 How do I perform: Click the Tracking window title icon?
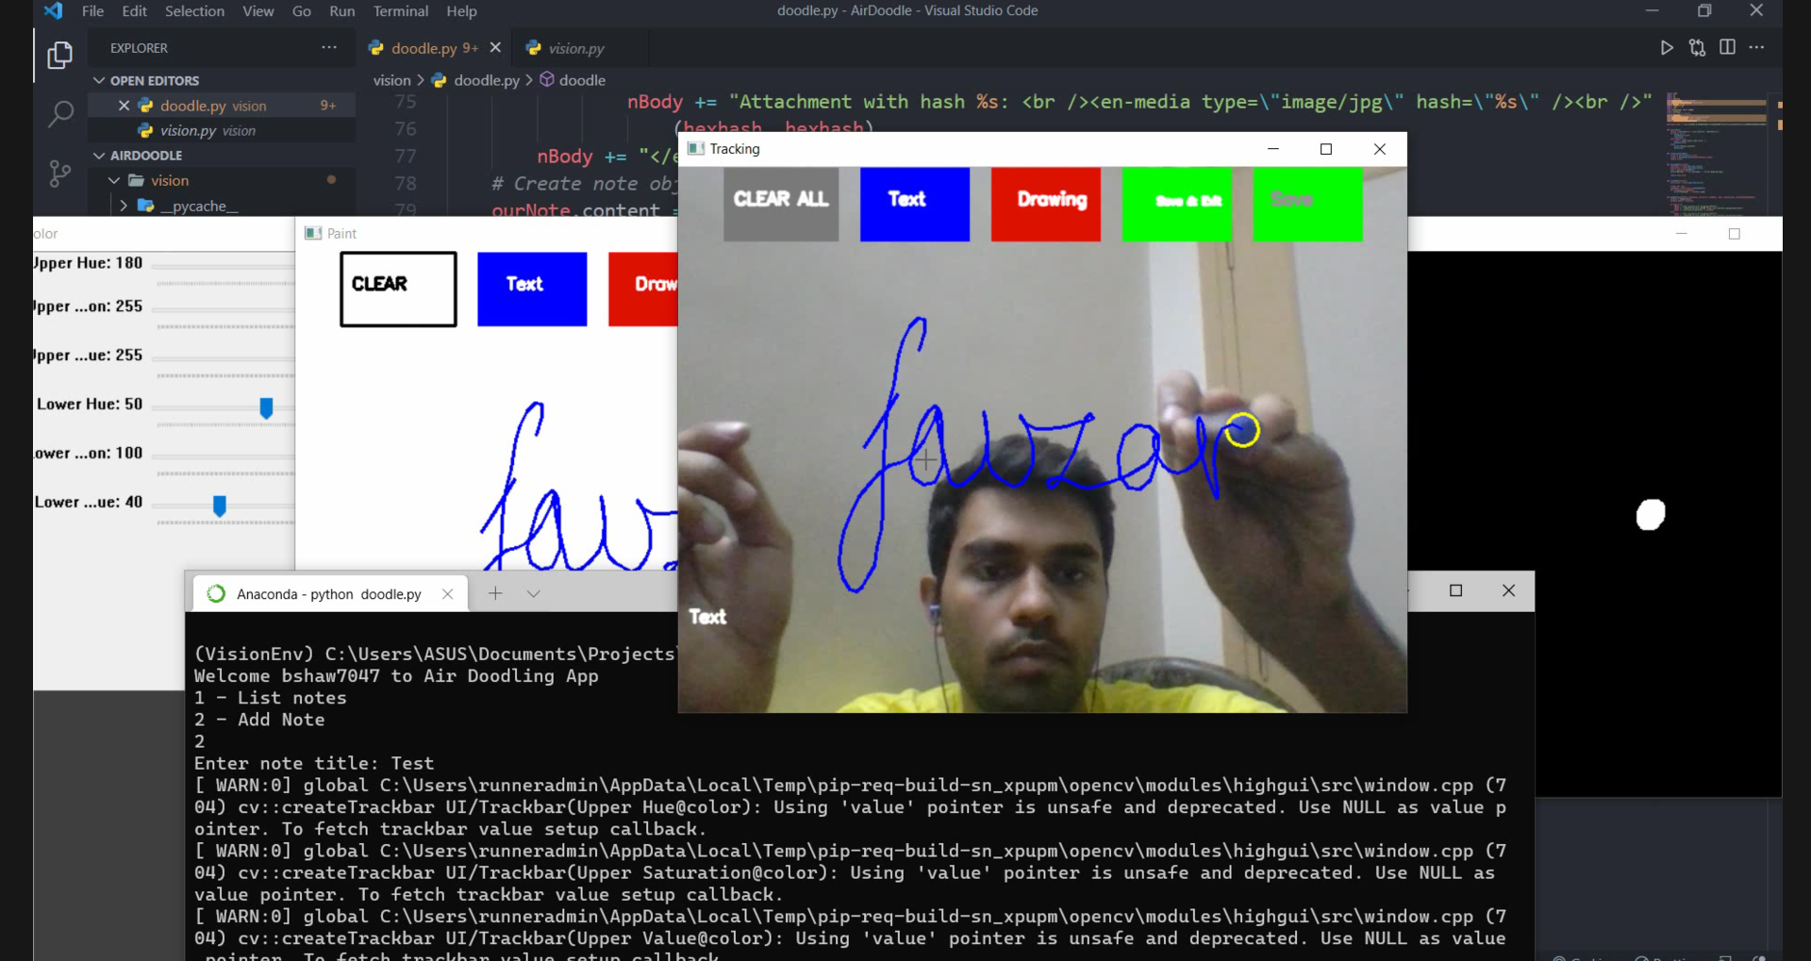point(696,149)
